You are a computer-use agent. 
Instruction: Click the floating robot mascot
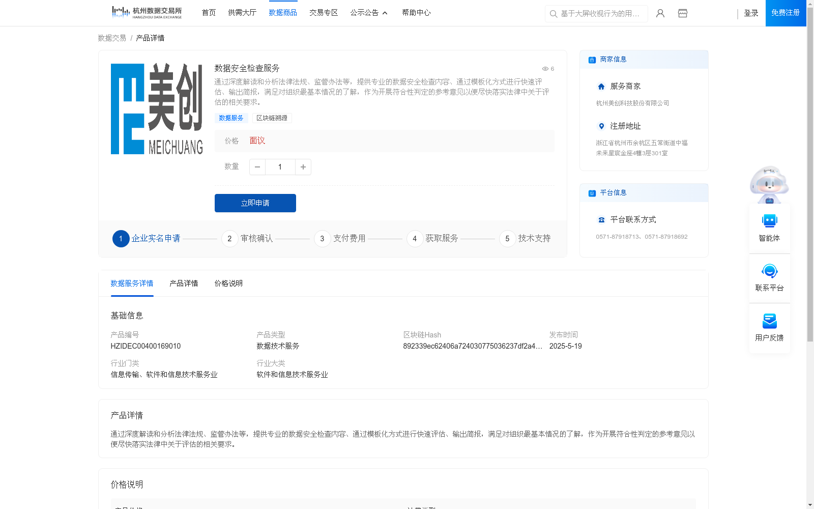tap(769, 185)
